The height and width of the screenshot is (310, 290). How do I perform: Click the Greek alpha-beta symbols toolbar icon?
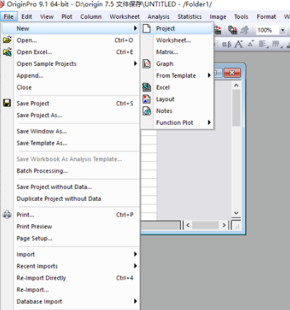coord(226,44)
